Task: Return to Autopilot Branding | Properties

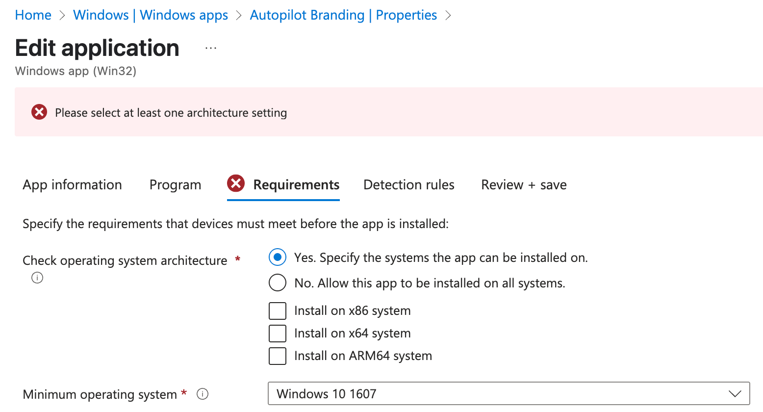Action: pos(343,15)
